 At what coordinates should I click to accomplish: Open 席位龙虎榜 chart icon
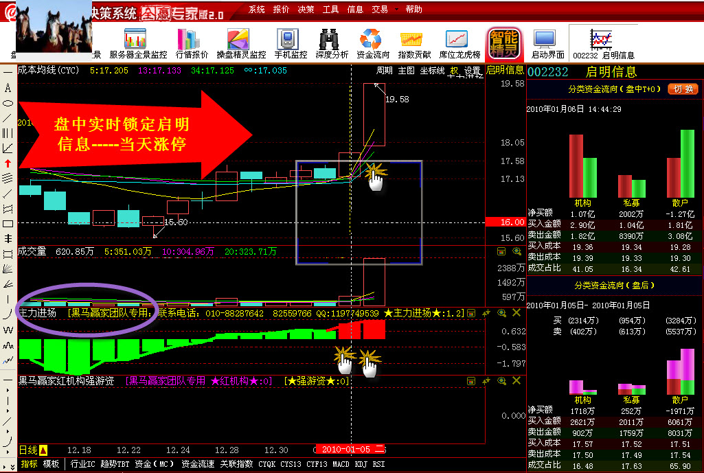point(459,43)
